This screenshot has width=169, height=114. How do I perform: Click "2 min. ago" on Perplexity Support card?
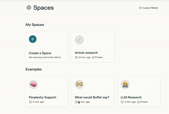(38, 102)
